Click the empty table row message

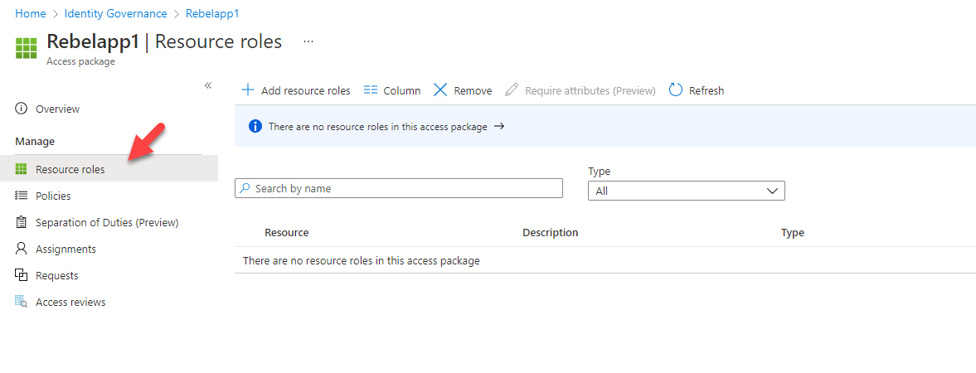pos(361,261)
